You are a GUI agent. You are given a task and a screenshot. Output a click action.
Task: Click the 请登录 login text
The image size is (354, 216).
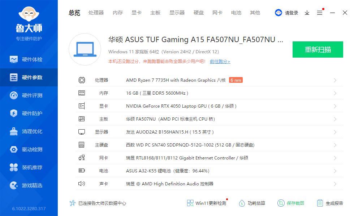tap(292, 13)
